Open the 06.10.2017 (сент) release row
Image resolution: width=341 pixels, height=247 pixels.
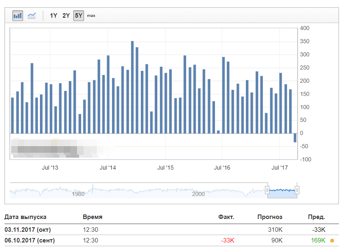click(30, 240)
